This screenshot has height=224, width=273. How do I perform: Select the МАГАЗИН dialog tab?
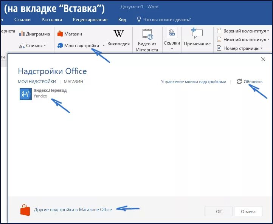coord(73,82)
